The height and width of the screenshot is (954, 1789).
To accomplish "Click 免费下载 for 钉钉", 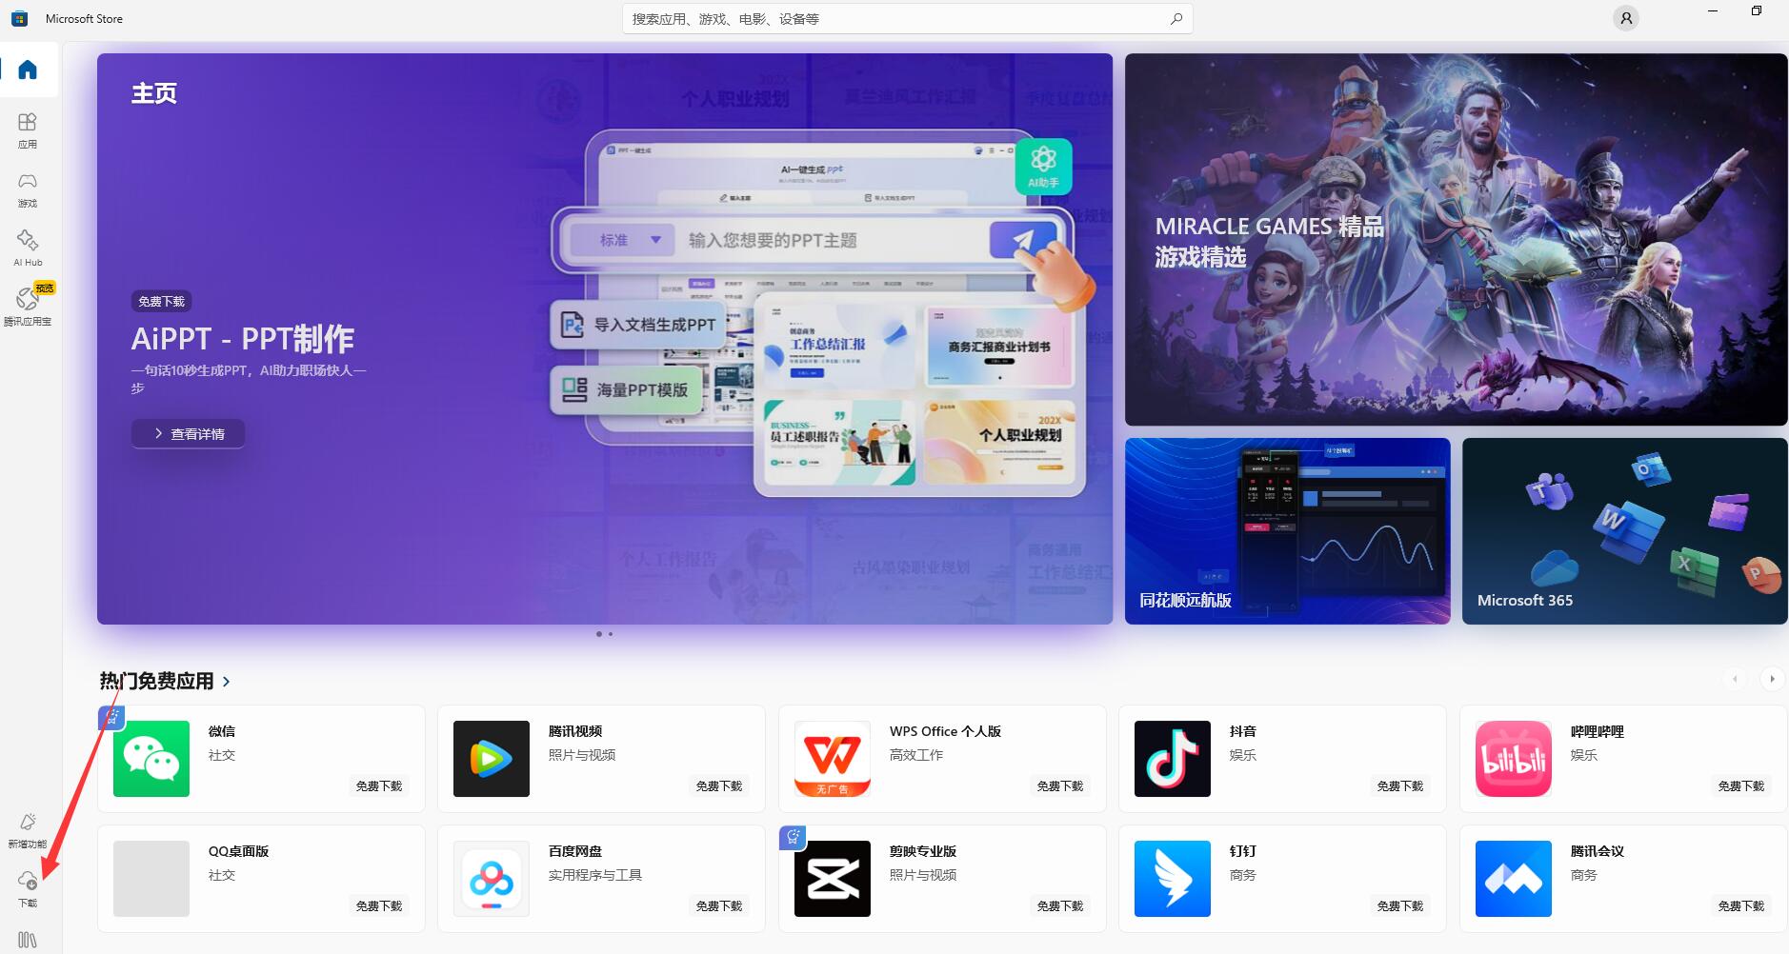I will [1400, 905].
